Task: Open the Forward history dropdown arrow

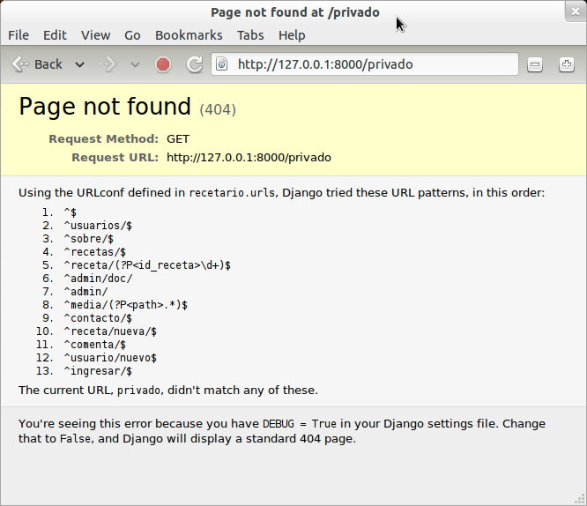Action: click(135, 65)
